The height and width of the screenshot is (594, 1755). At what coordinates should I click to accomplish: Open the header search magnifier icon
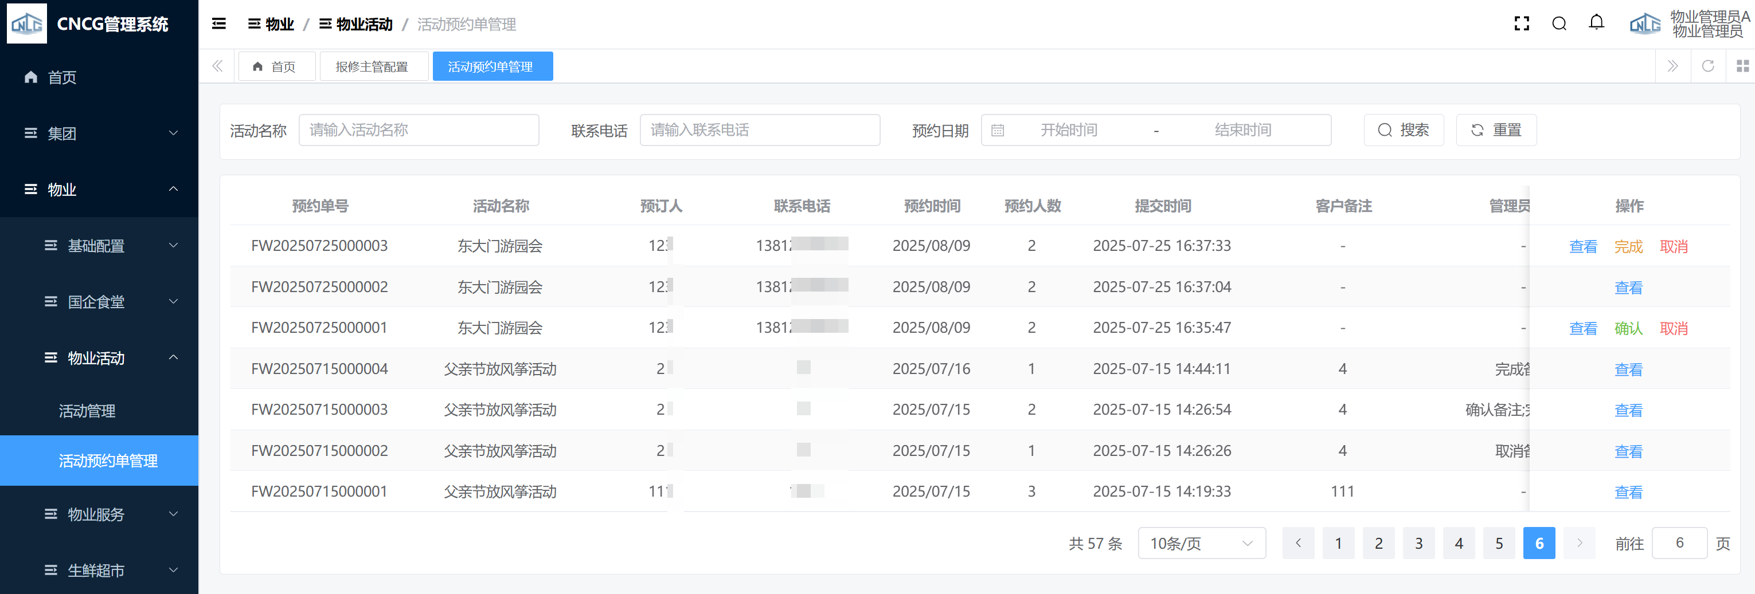tap(1559, 25)
